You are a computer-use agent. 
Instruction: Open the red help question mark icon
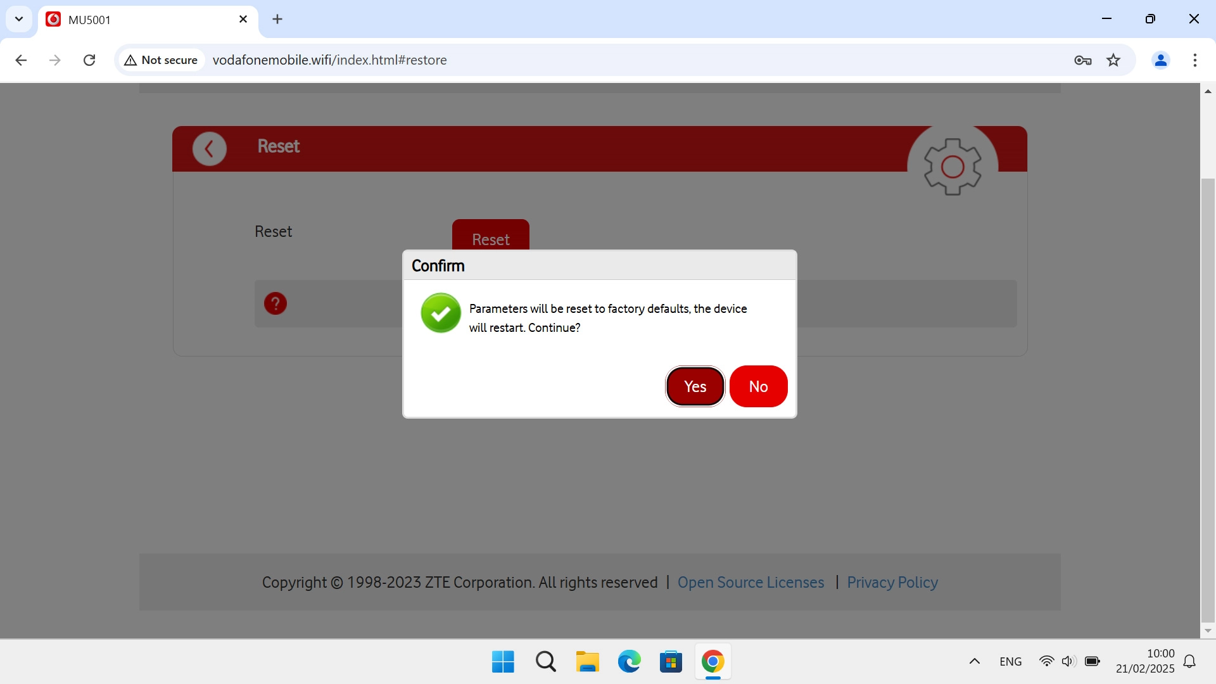tap(275, 303)
